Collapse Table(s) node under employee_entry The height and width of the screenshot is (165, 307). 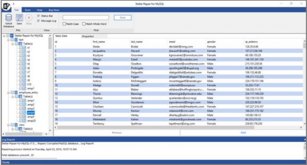pos(12,97)
